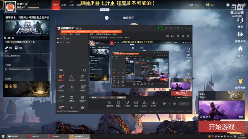Open the 弹幕助手 tool

(60, 78)
